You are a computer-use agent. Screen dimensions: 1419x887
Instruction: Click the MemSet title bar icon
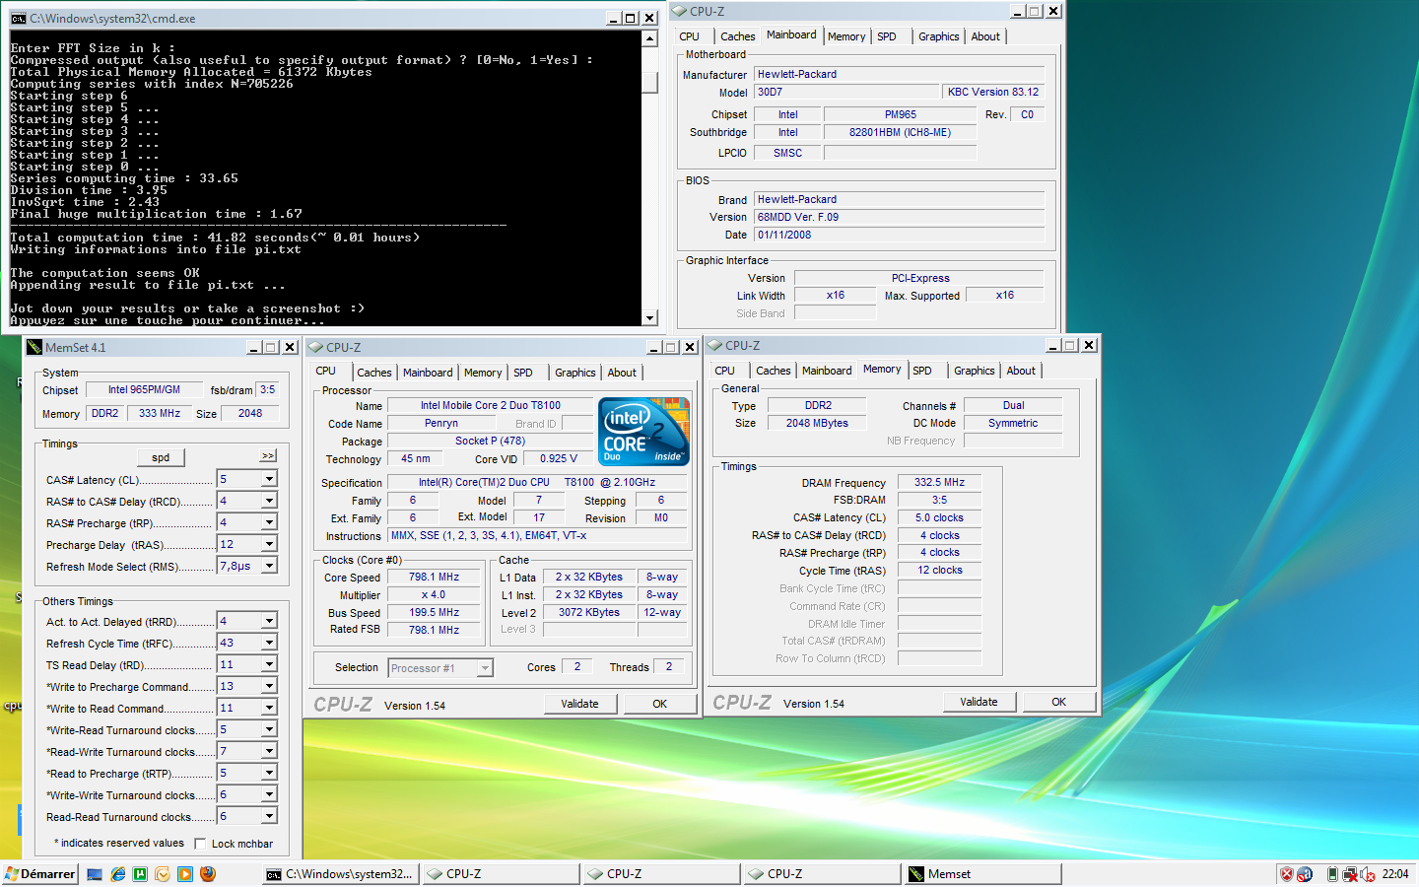pyautogui.click(x=35, y=348)
